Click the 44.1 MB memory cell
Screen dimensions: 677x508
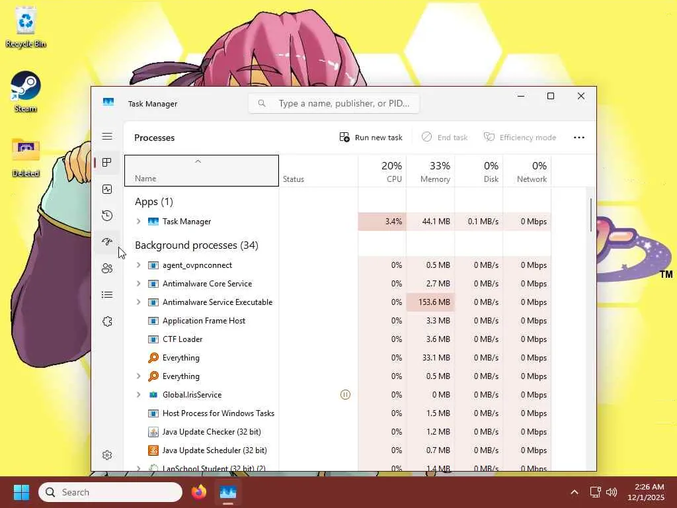click(x=430, y=221)
